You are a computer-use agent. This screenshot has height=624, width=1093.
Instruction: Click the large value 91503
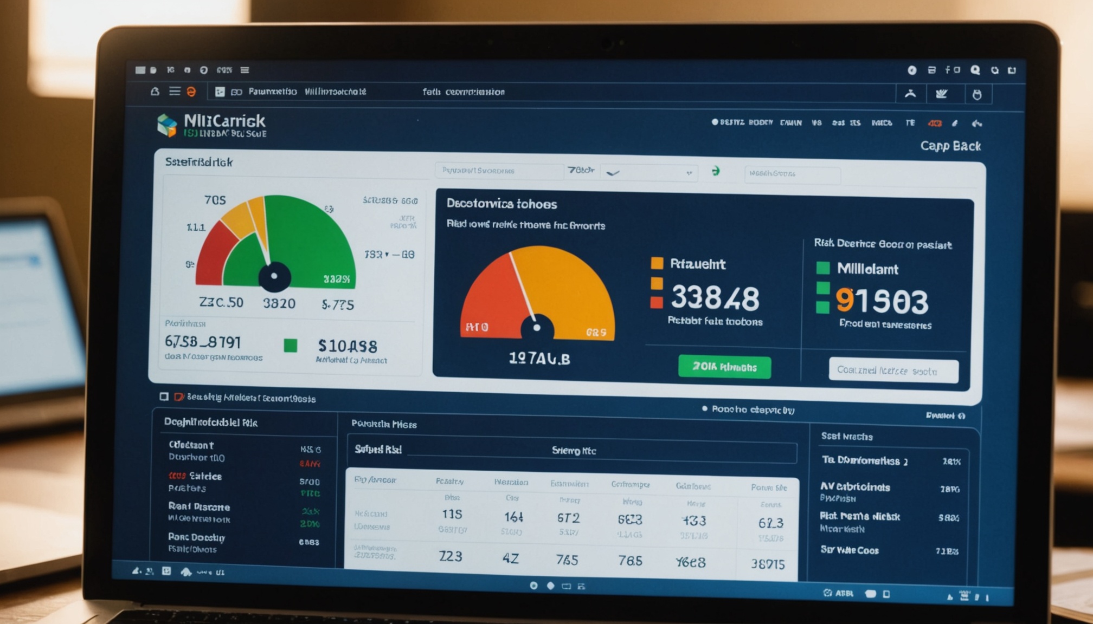point(882,301)
